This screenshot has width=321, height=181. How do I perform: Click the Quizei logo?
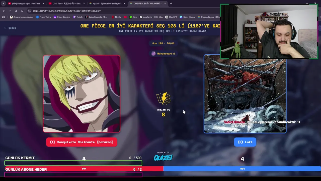(163, 157)
